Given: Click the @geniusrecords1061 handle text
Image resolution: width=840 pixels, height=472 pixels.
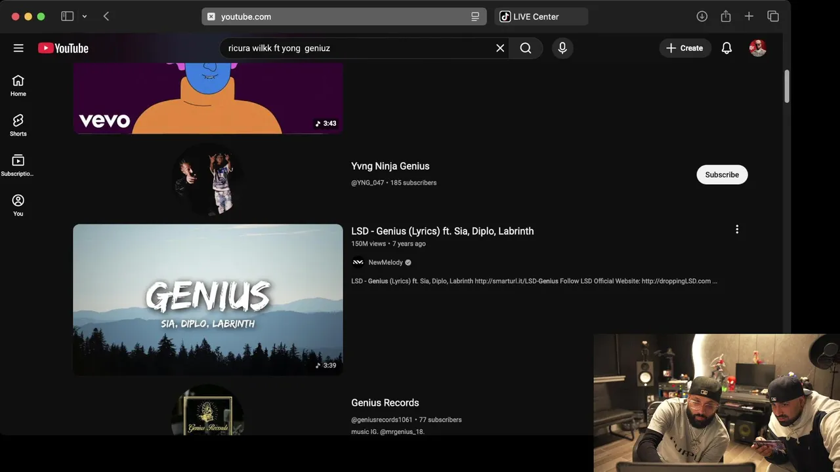Looking at the screenshot, I should [382, 420].
